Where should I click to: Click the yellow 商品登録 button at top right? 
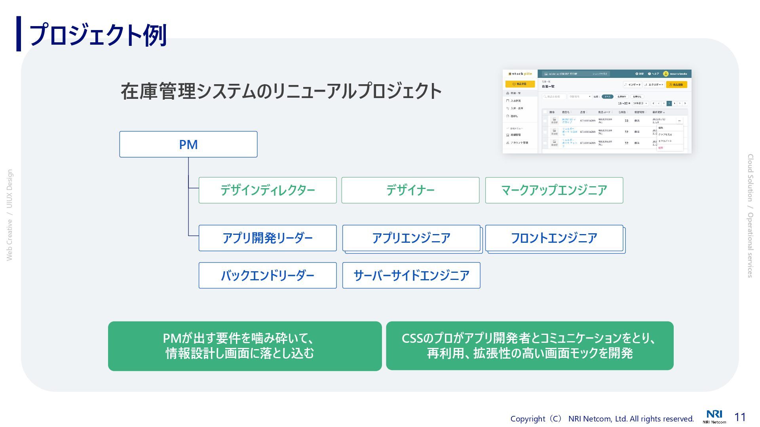pyautogui.click(x=676, y=85)
